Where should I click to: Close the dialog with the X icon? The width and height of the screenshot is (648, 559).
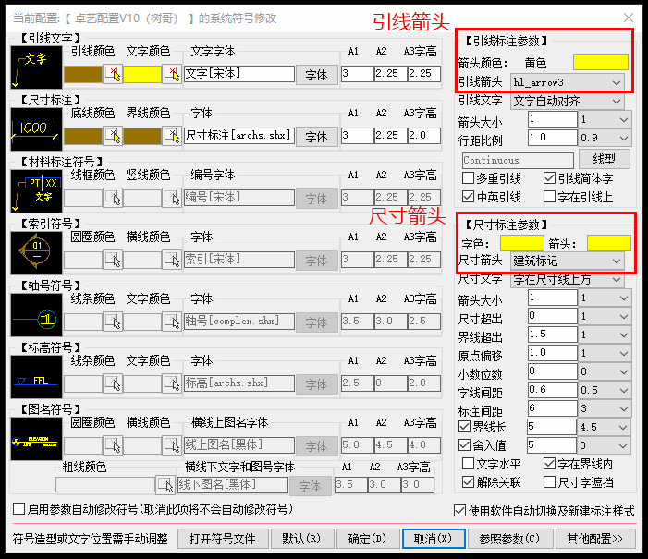click(x=629, y=18)
